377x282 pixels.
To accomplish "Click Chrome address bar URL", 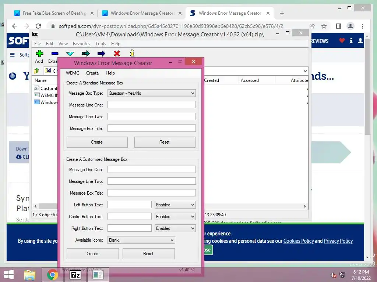I will [171, 26].
